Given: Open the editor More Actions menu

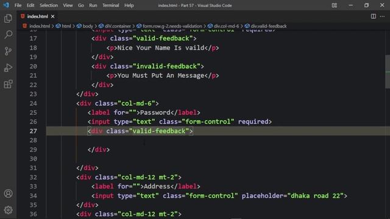Looking at the screenshot, I should 382,16.
